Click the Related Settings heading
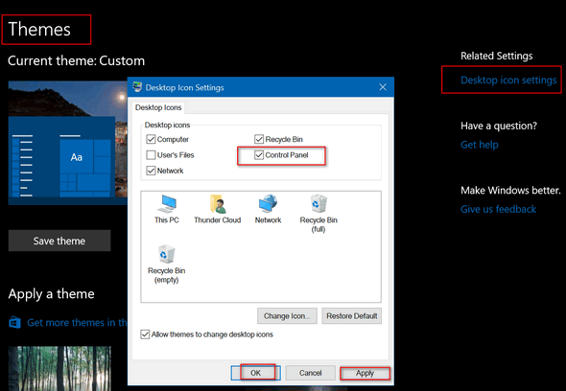The image size is (566, 391). tap(497, 56)
